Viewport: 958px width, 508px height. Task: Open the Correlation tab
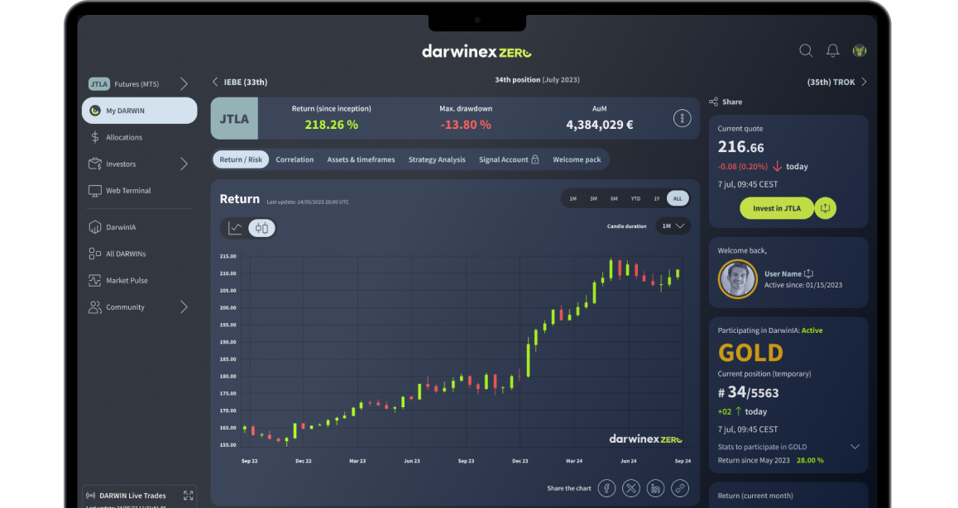(295, 159)
